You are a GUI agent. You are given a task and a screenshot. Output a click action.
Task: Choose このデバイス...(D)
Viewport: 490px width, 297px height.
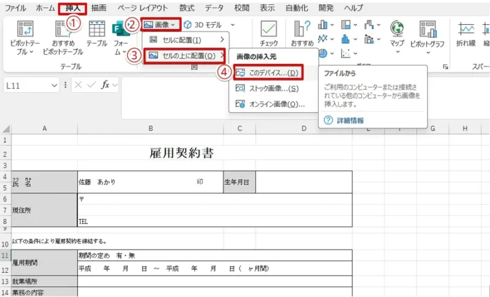click(269, 73)
